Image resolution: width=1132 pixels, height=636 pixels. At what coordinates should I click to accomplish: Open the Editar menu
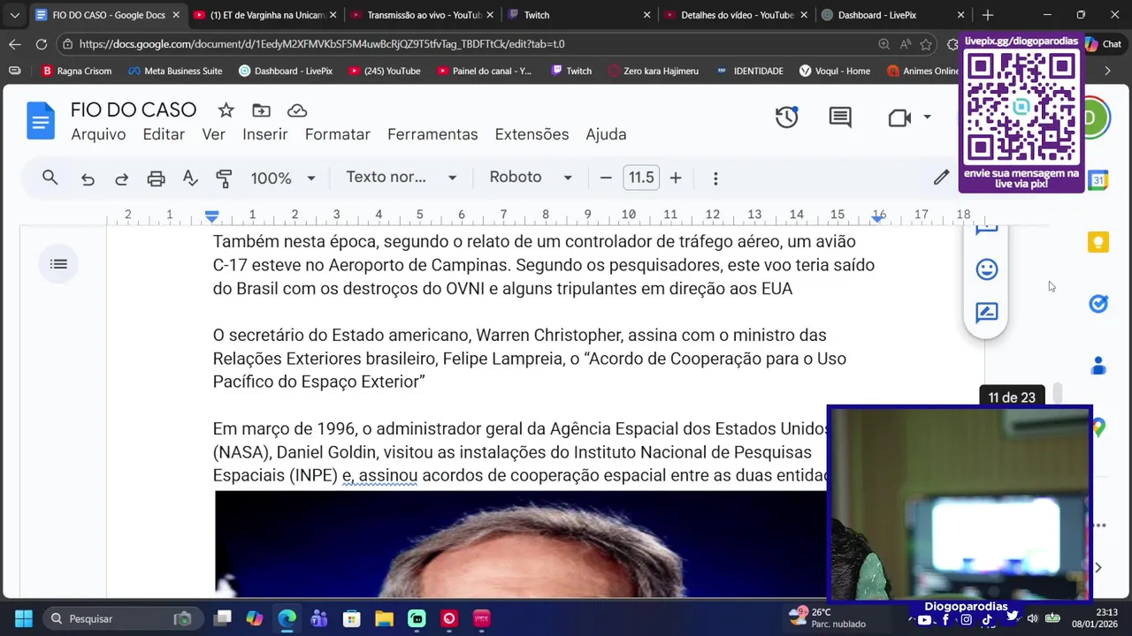[x=164, y=134]
